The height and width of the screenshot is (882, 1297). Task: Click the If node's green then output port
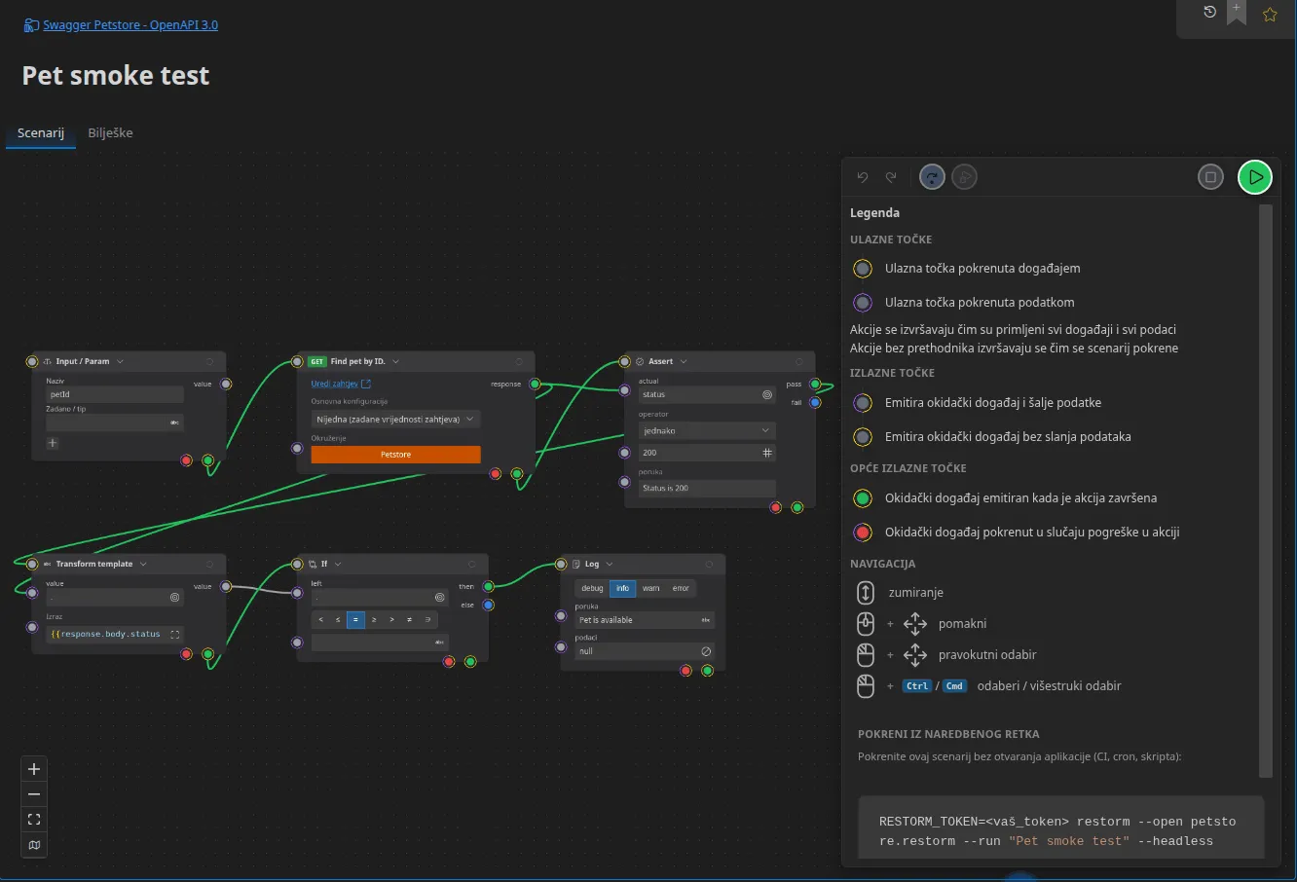pyautogui.click(x=488, y=586)
